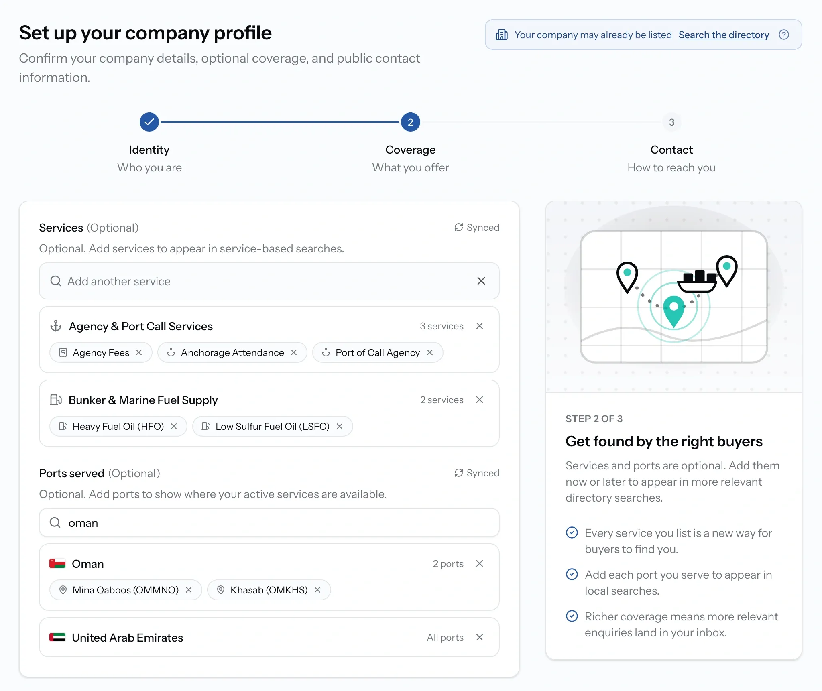The height and width of the screenshot is (691, 822).
Task: Click the map illustration with ship and pins
Action: coord(673,297)
